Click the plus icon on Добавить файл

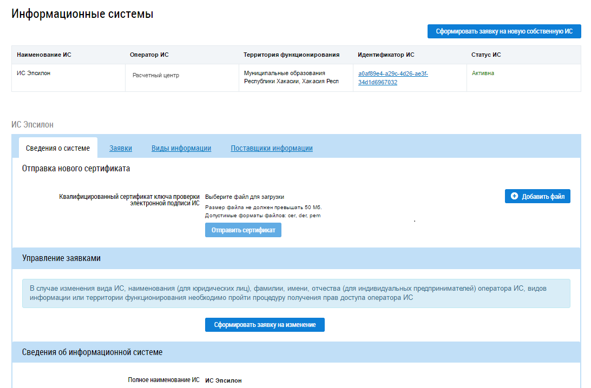[514, 196]
